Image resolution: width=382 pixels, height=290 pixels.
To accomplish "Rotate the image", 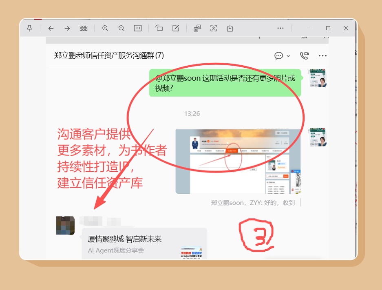I will click(x=159, y=28).
